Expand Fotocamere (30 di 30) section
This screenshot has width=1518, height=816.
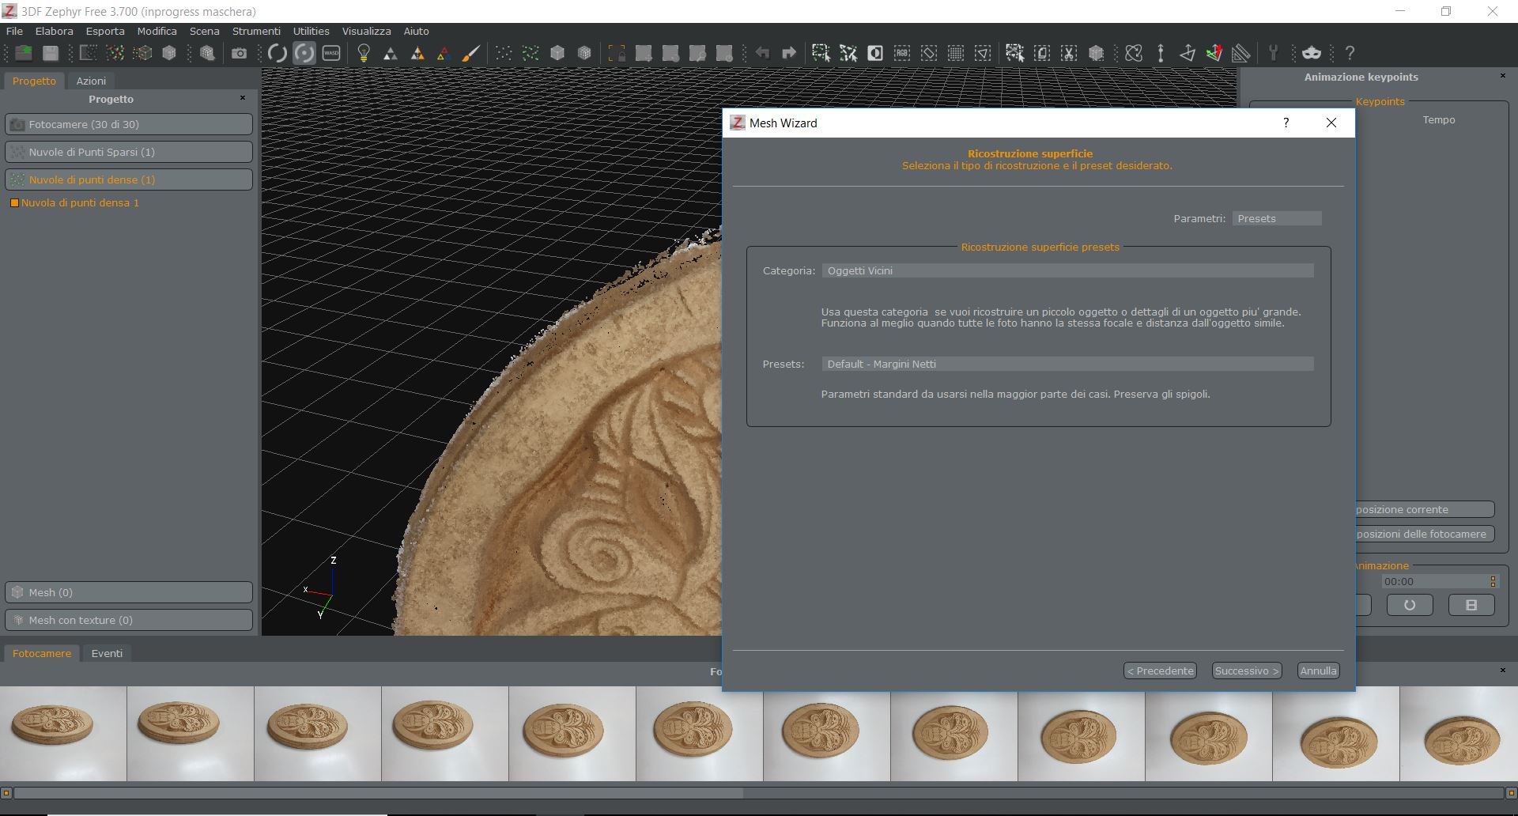[129, 124]
